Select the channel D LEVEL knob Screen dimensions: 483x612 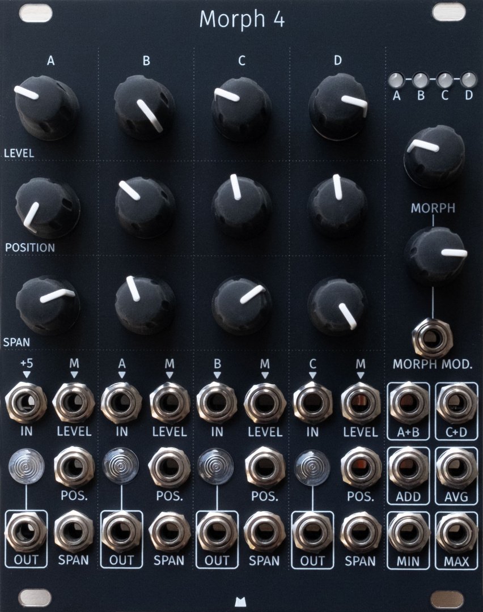coord(338,107)
